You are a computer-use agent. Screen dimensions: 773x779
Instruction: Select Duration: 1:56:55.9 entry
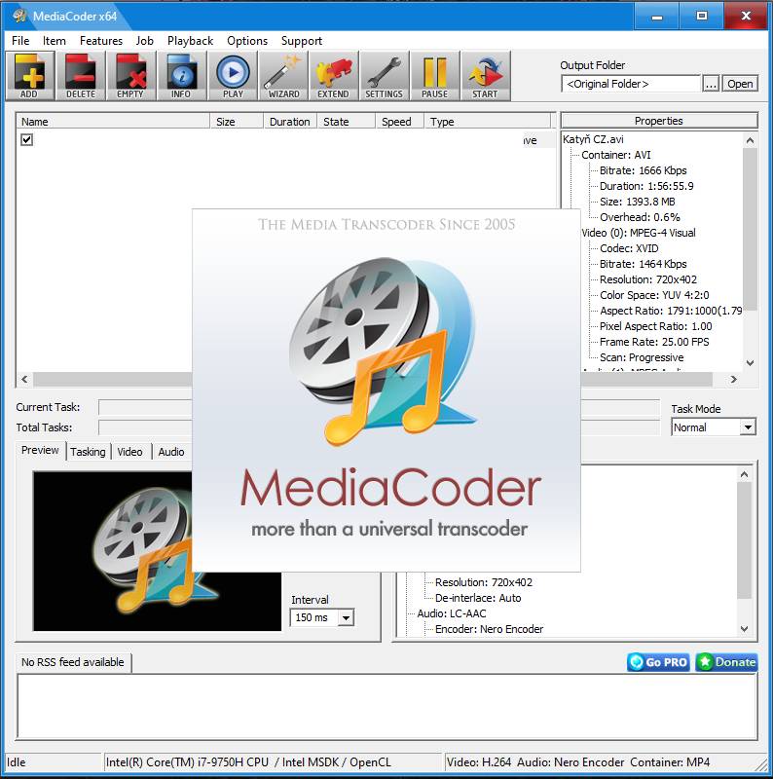point(646,186)
